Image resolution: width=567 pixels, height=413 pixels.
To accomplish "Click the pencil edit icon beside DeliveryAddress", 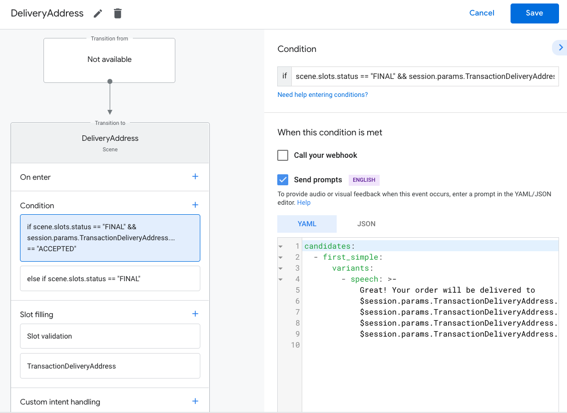I will (98, 13).
